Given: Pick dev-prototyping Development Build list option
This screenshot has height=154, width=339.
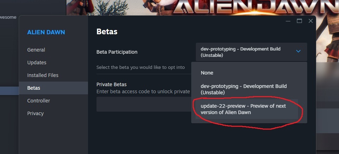Looking at the screenshot, I should [x=244, y=89].
